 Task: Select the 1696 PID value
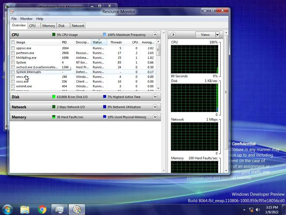(65, 58)
